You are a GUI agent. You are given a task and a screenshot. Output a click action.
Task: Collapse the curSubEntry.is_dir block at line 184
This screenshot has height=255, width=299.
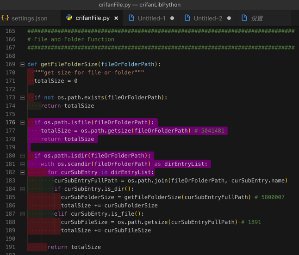[22, 189]
